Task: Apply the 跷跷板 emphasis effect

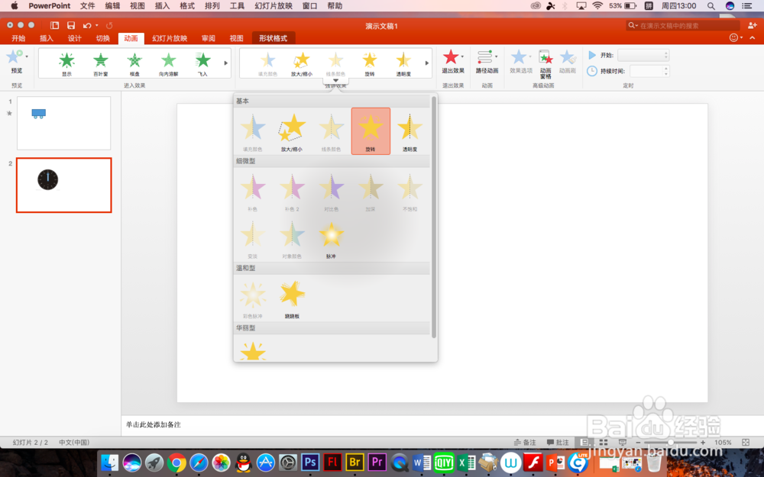Action: pos(292,298)
